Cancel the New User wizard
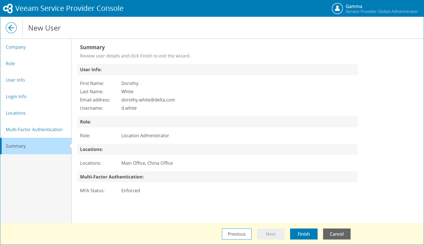 tap(337, 234)
